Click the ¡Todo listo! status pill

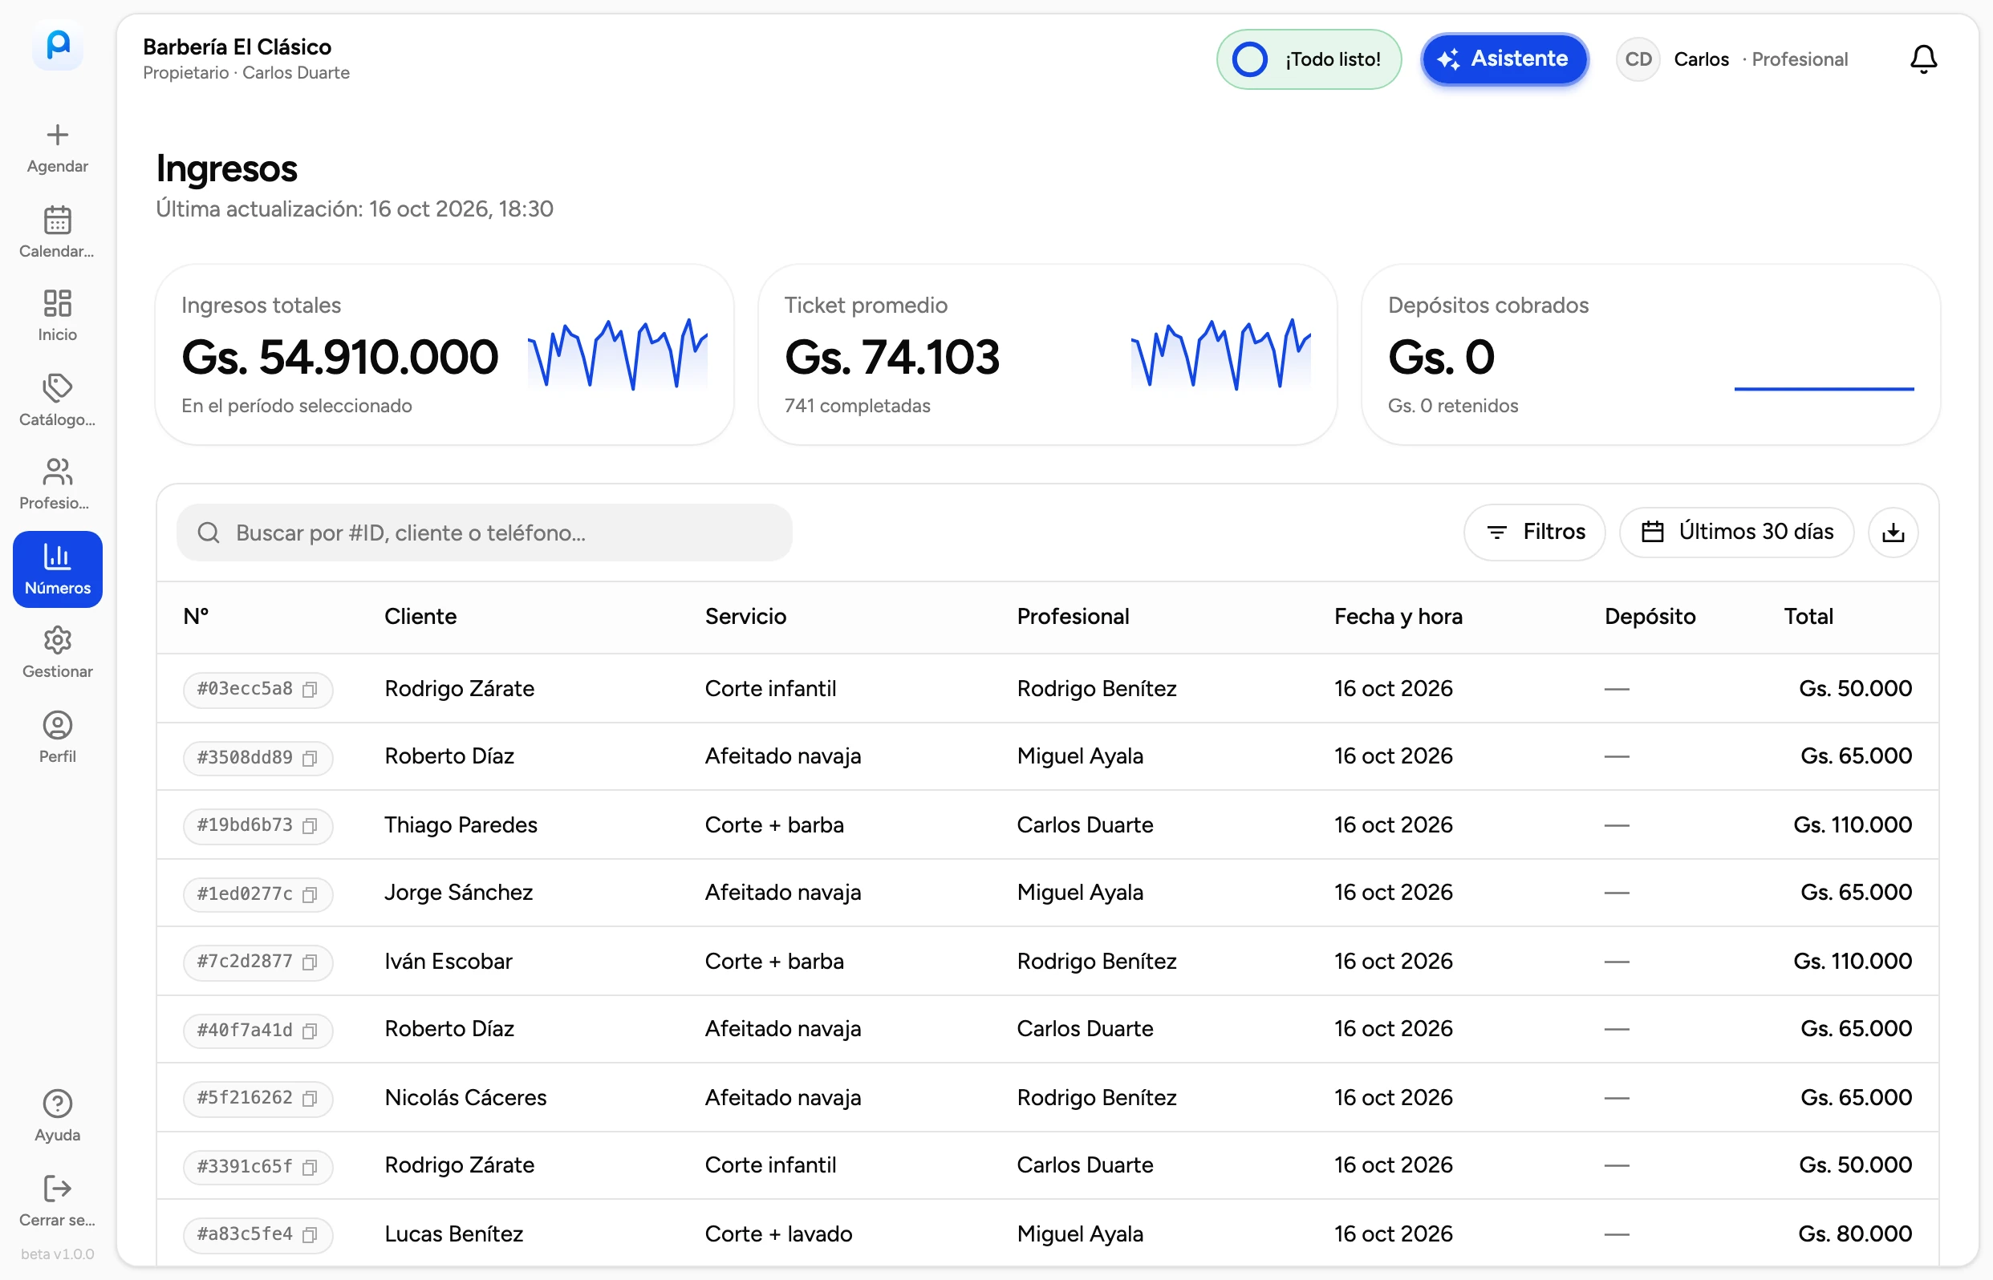coord(1308,59)
